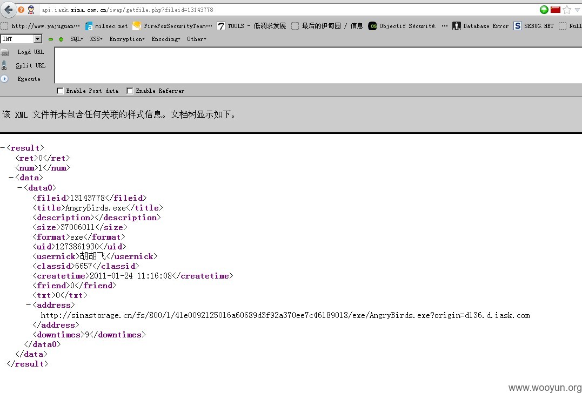Screen dimensions: 582x393
Task: Open the FireFoxSecurityTeam bookmark
Action: tap(172, 26)
